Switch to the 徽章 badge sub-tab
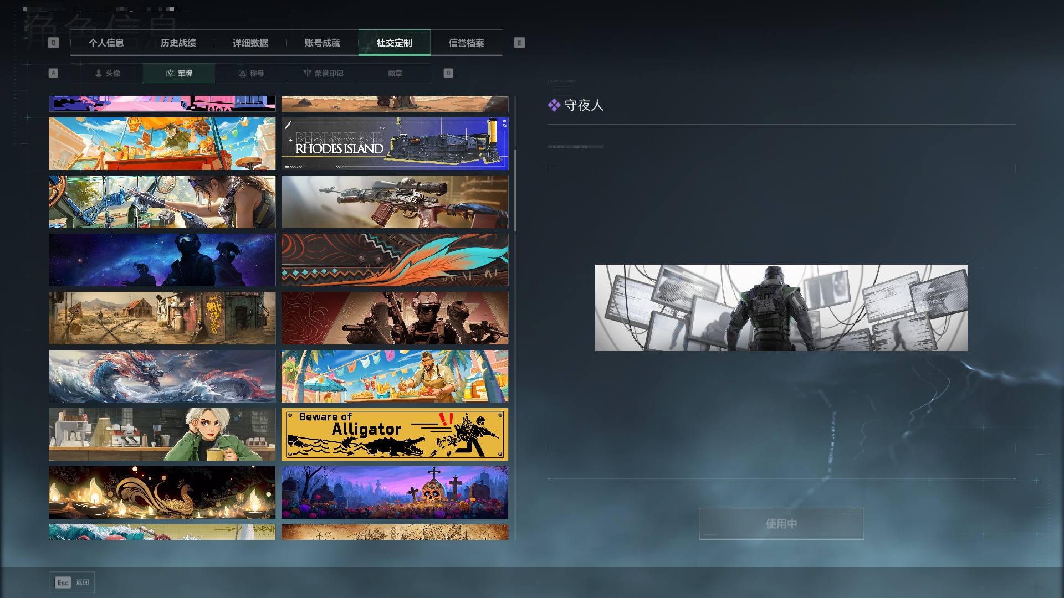 pos(395,73)
